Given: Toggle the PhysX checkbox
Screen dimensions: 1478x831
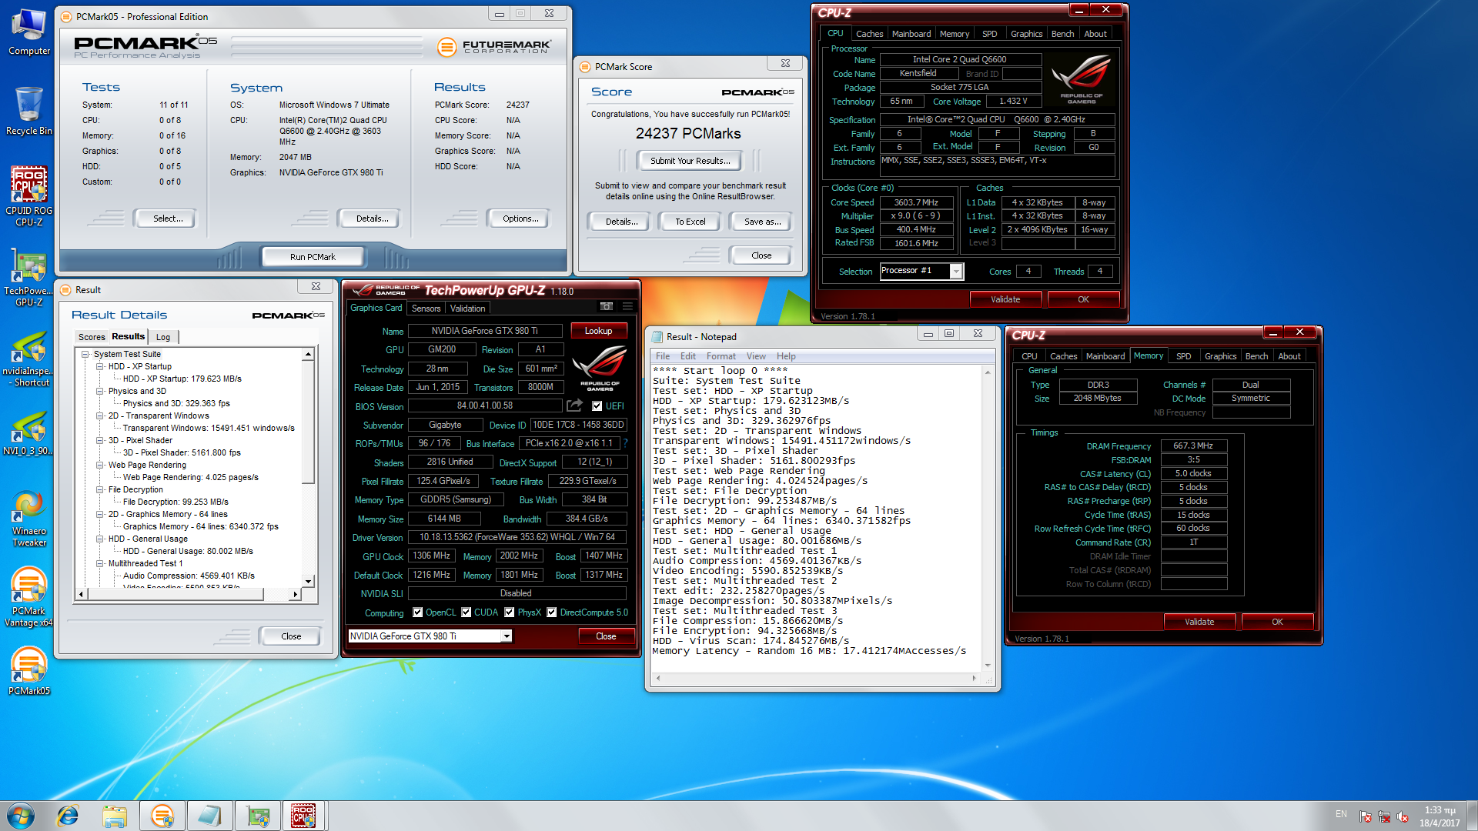Looking at the screenshot, I should [510, 612].
